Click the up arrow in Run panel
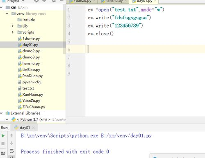This screenshot has height=158, width=205. [11, 135]
